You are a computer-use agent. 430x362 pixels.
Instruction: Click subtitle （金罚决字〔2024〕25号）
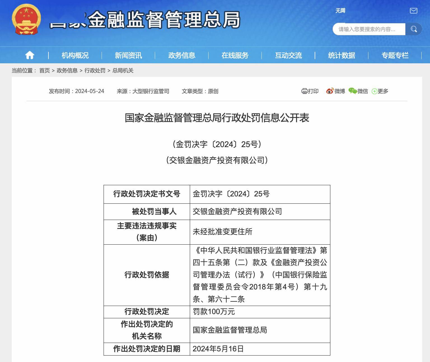[217, 144]
